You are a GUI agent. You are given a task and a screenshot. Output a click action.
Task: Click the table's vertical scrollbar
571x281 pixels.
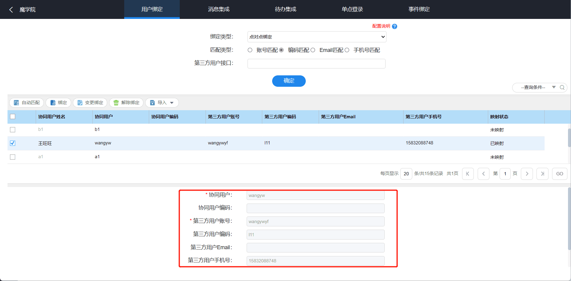pos(569,137)
